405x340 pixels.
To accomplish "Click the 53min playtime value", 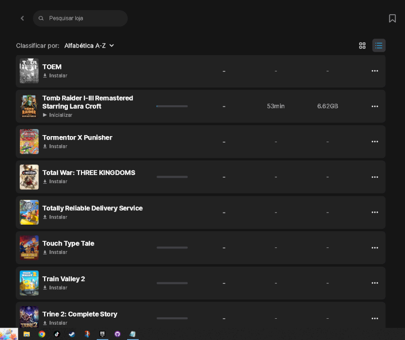I will coord(275,106).
